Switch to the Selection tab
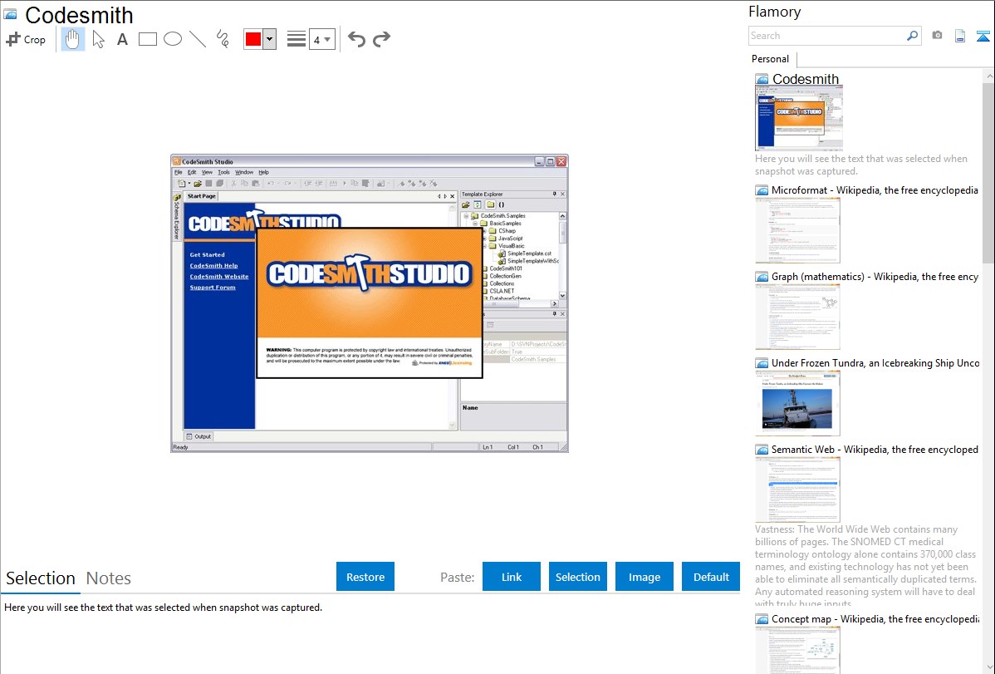Image resolution: width=995 pixels, height=674 pixels. tap(41, 578)
